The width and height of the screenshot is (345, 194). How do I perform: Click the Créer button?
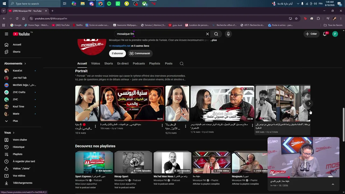(x=311, y=34)
